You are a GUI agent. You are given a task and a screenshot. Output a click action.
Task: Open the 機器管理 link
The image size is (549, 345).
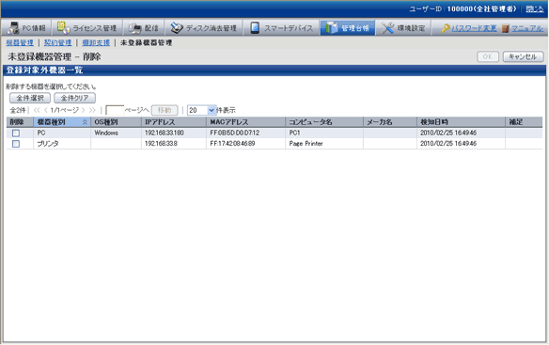pos(20,42)
